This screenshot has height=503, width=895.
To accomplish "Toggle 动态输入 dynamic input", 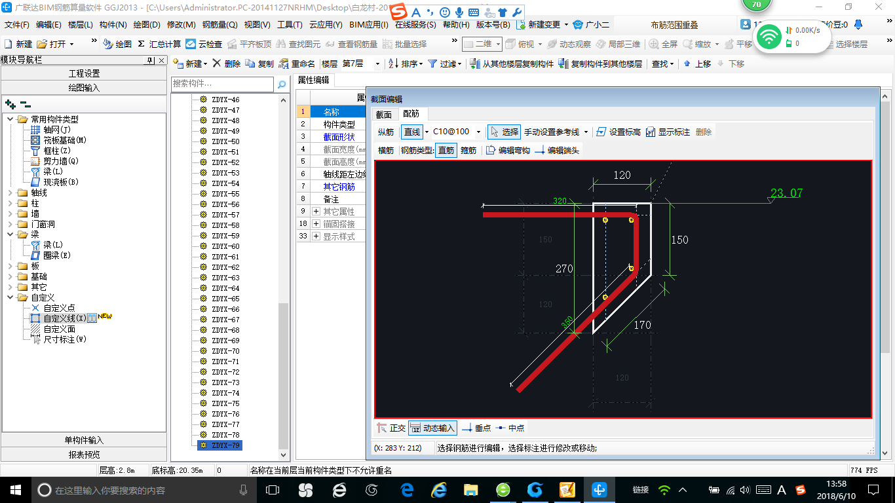I will point(432,428).
